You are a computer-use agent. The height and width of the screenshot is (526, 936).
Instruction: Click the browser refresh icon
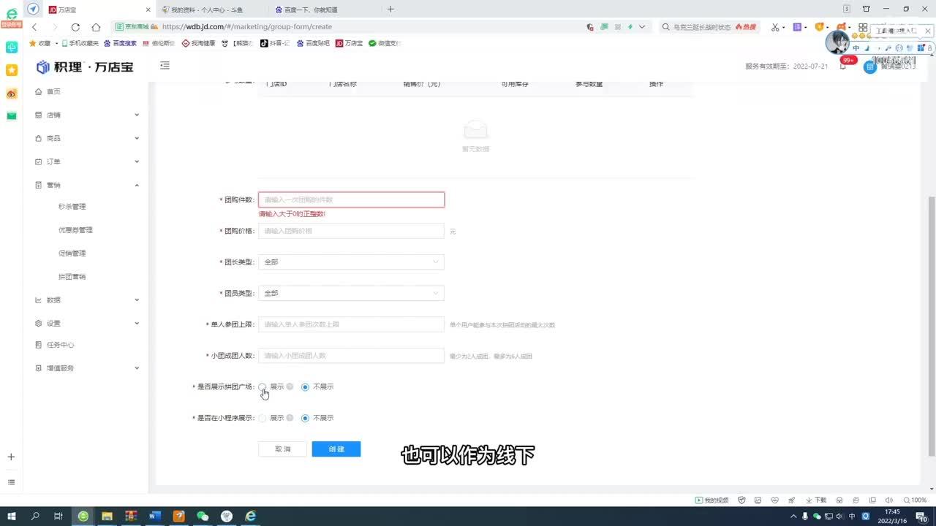pos(75,27)
